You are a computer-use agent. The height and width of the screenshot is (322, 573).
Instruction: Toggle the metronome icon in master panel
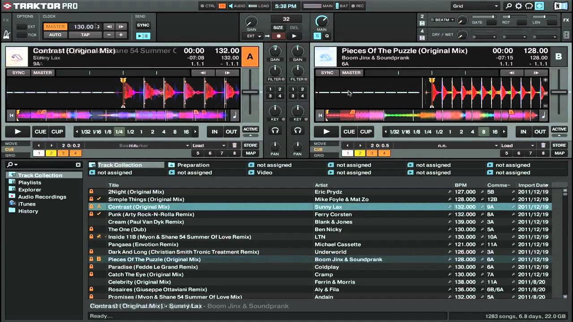(x=7, y=34)
